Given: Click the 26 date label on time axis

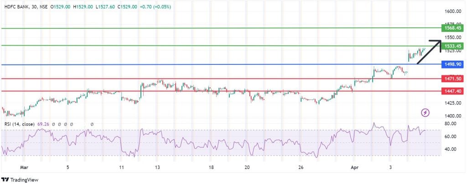Looking at the screenshot, I should [x=301, y=167].
